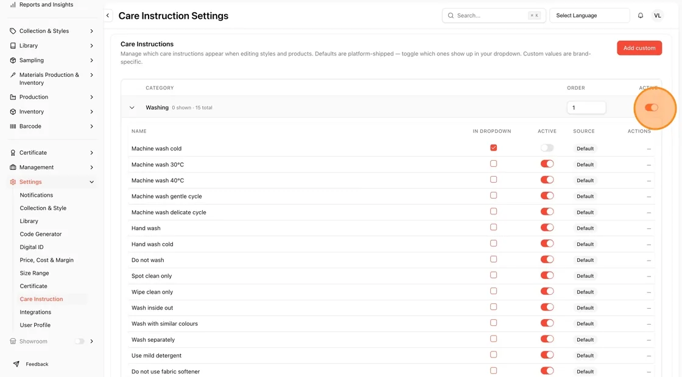
Task: Check In Dropdown for Hand wash
Action: (x=493, y=227)
